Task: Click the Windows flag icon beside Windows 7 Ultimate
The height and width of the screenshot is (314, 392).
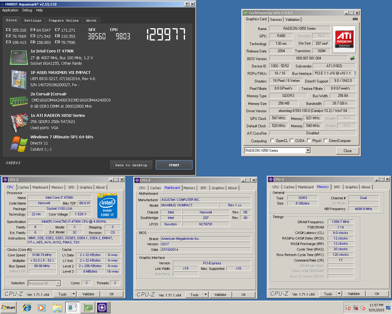Action: [x=19, y=144]
